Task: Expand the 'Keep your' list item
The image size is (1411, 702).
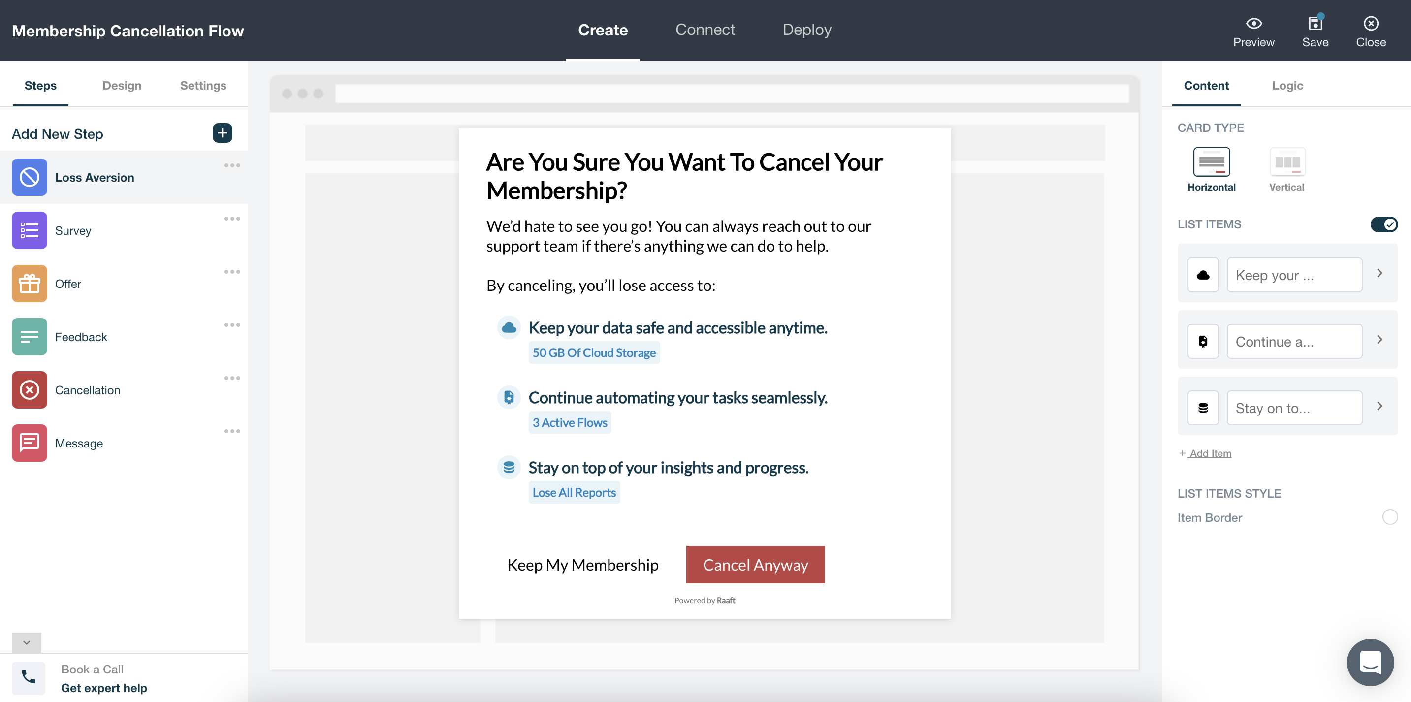Action: 1380,273
